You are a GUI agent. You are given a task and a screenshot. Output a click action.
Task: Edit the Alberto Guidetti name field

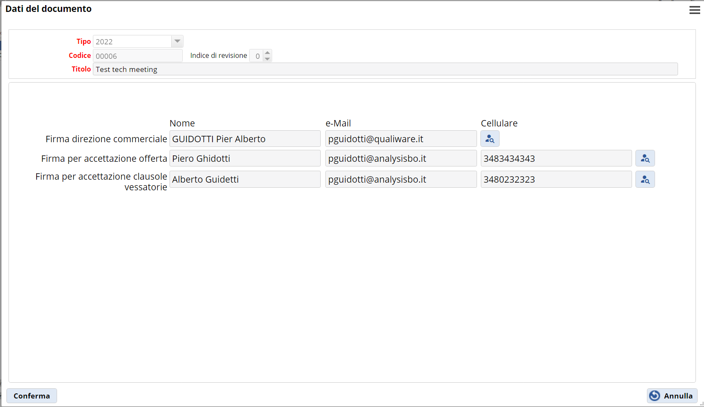click(245, 179)
